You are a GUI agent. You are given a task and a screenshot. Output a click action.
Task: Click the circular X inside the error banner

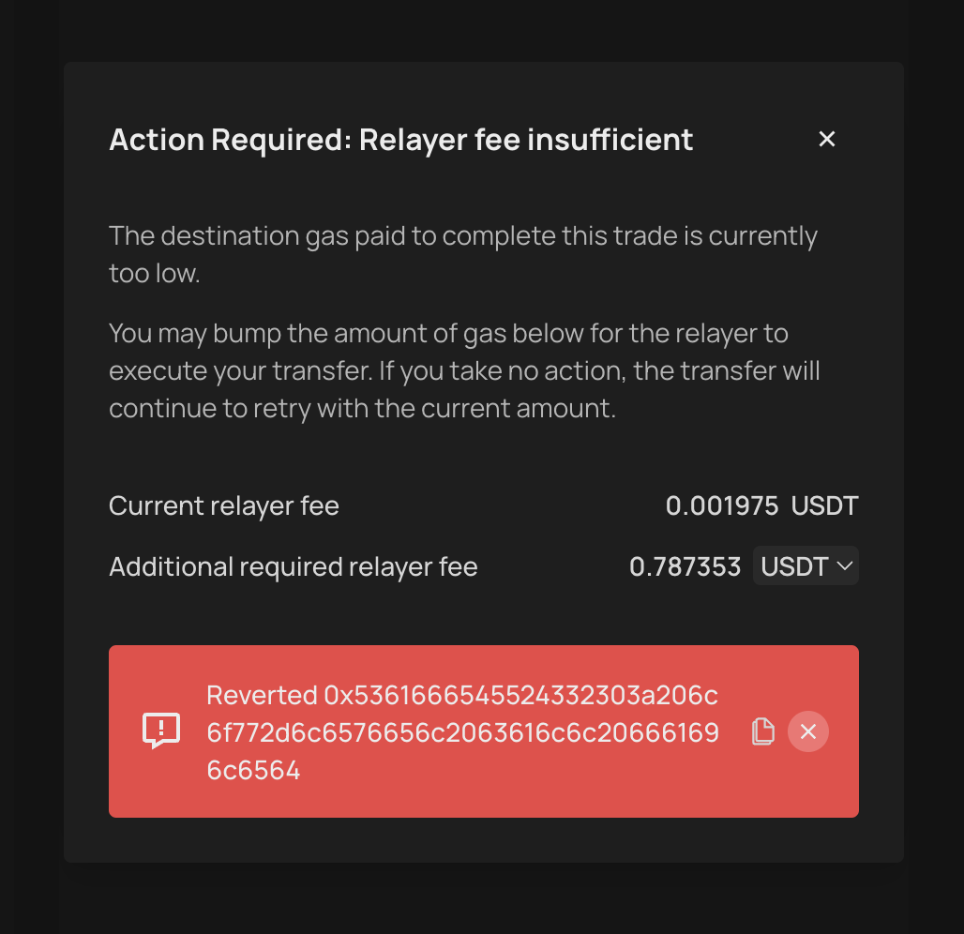[x=808, y=731]
